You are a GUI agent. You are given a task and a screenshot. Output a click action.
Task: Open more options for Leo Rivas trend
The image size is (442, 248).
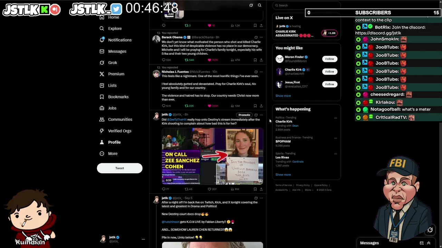(335, 154)
